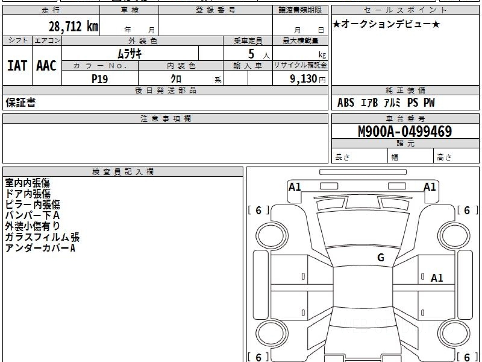
Task: Click the 車台番号 header
Action: (x=405, y=119)
